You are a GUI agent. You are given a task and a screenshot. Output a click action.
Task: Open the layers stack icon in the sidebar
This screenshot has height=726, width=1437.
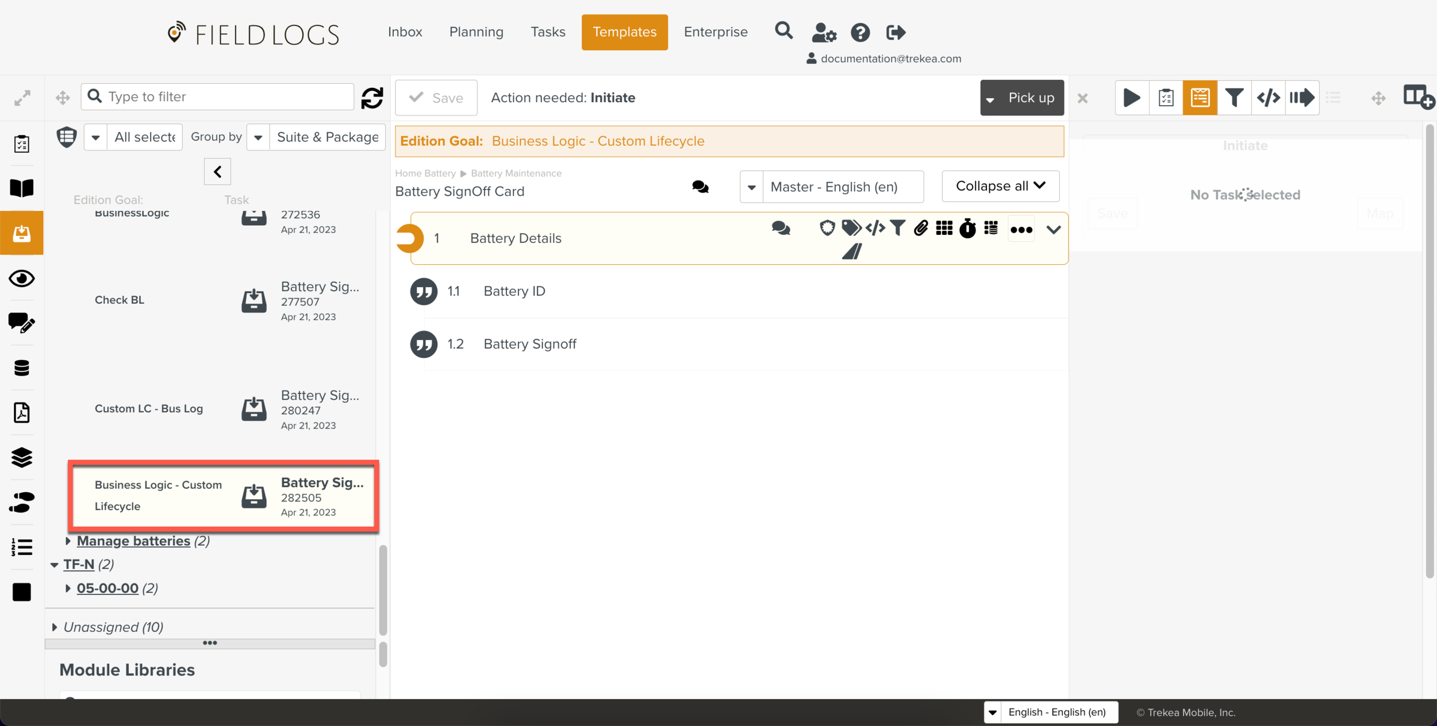click(22, 457)
